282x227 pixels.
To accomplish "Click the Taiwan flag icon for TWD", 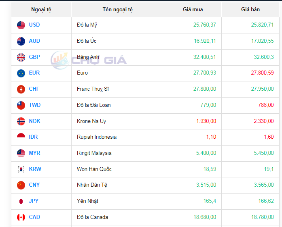I will coord(21,105).
